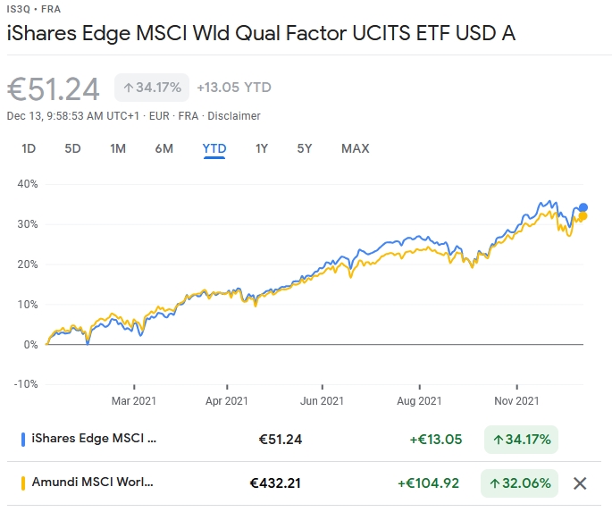The height and width of the screenshot is (512, 612).
Task: Click the blue iShares legend color marker
Action: pyautogui.click(x=22, y=439)
